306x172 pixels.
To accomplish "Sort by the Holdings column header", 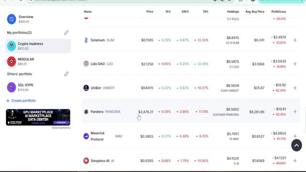I will coord(233,11).
